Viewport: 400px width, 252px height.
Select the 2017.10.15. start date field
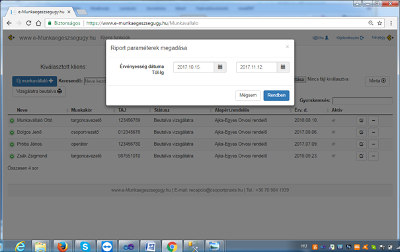194,67
